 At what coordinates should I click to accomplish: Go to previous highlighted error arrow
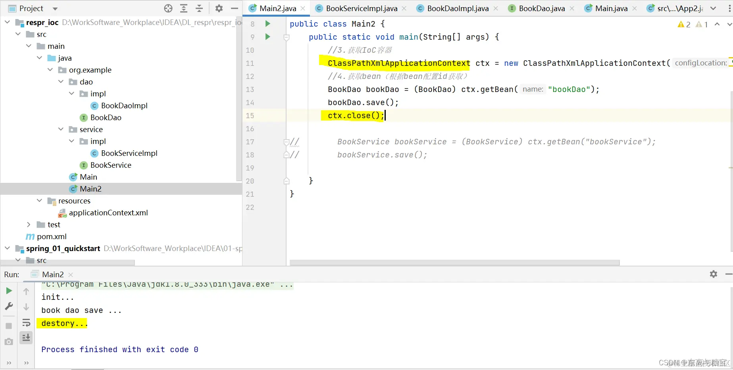click(x=717, y=24)
